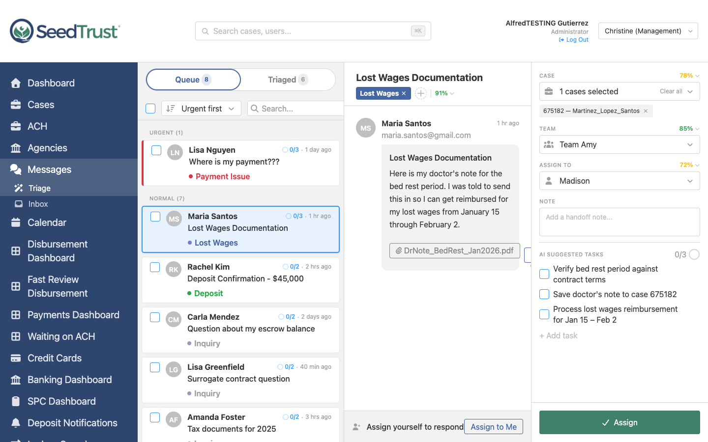Image resolution: width=708 pixels, height=442 pixels.
Task: Open Inbox under Messages
Action: pyautogui.click(x=69, y=204)
